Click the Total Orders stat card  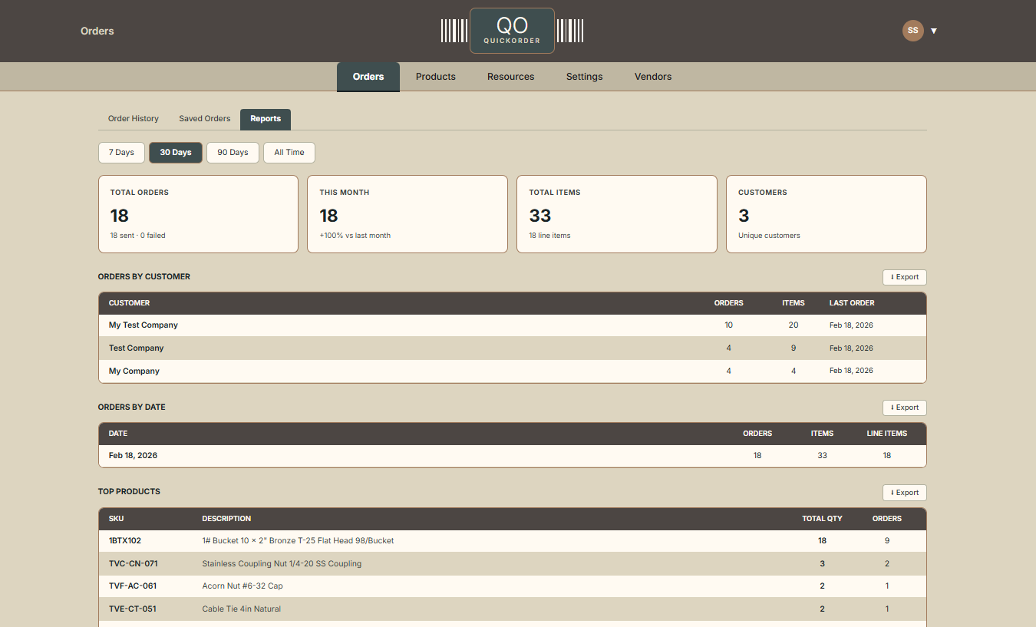coord(198,214)
